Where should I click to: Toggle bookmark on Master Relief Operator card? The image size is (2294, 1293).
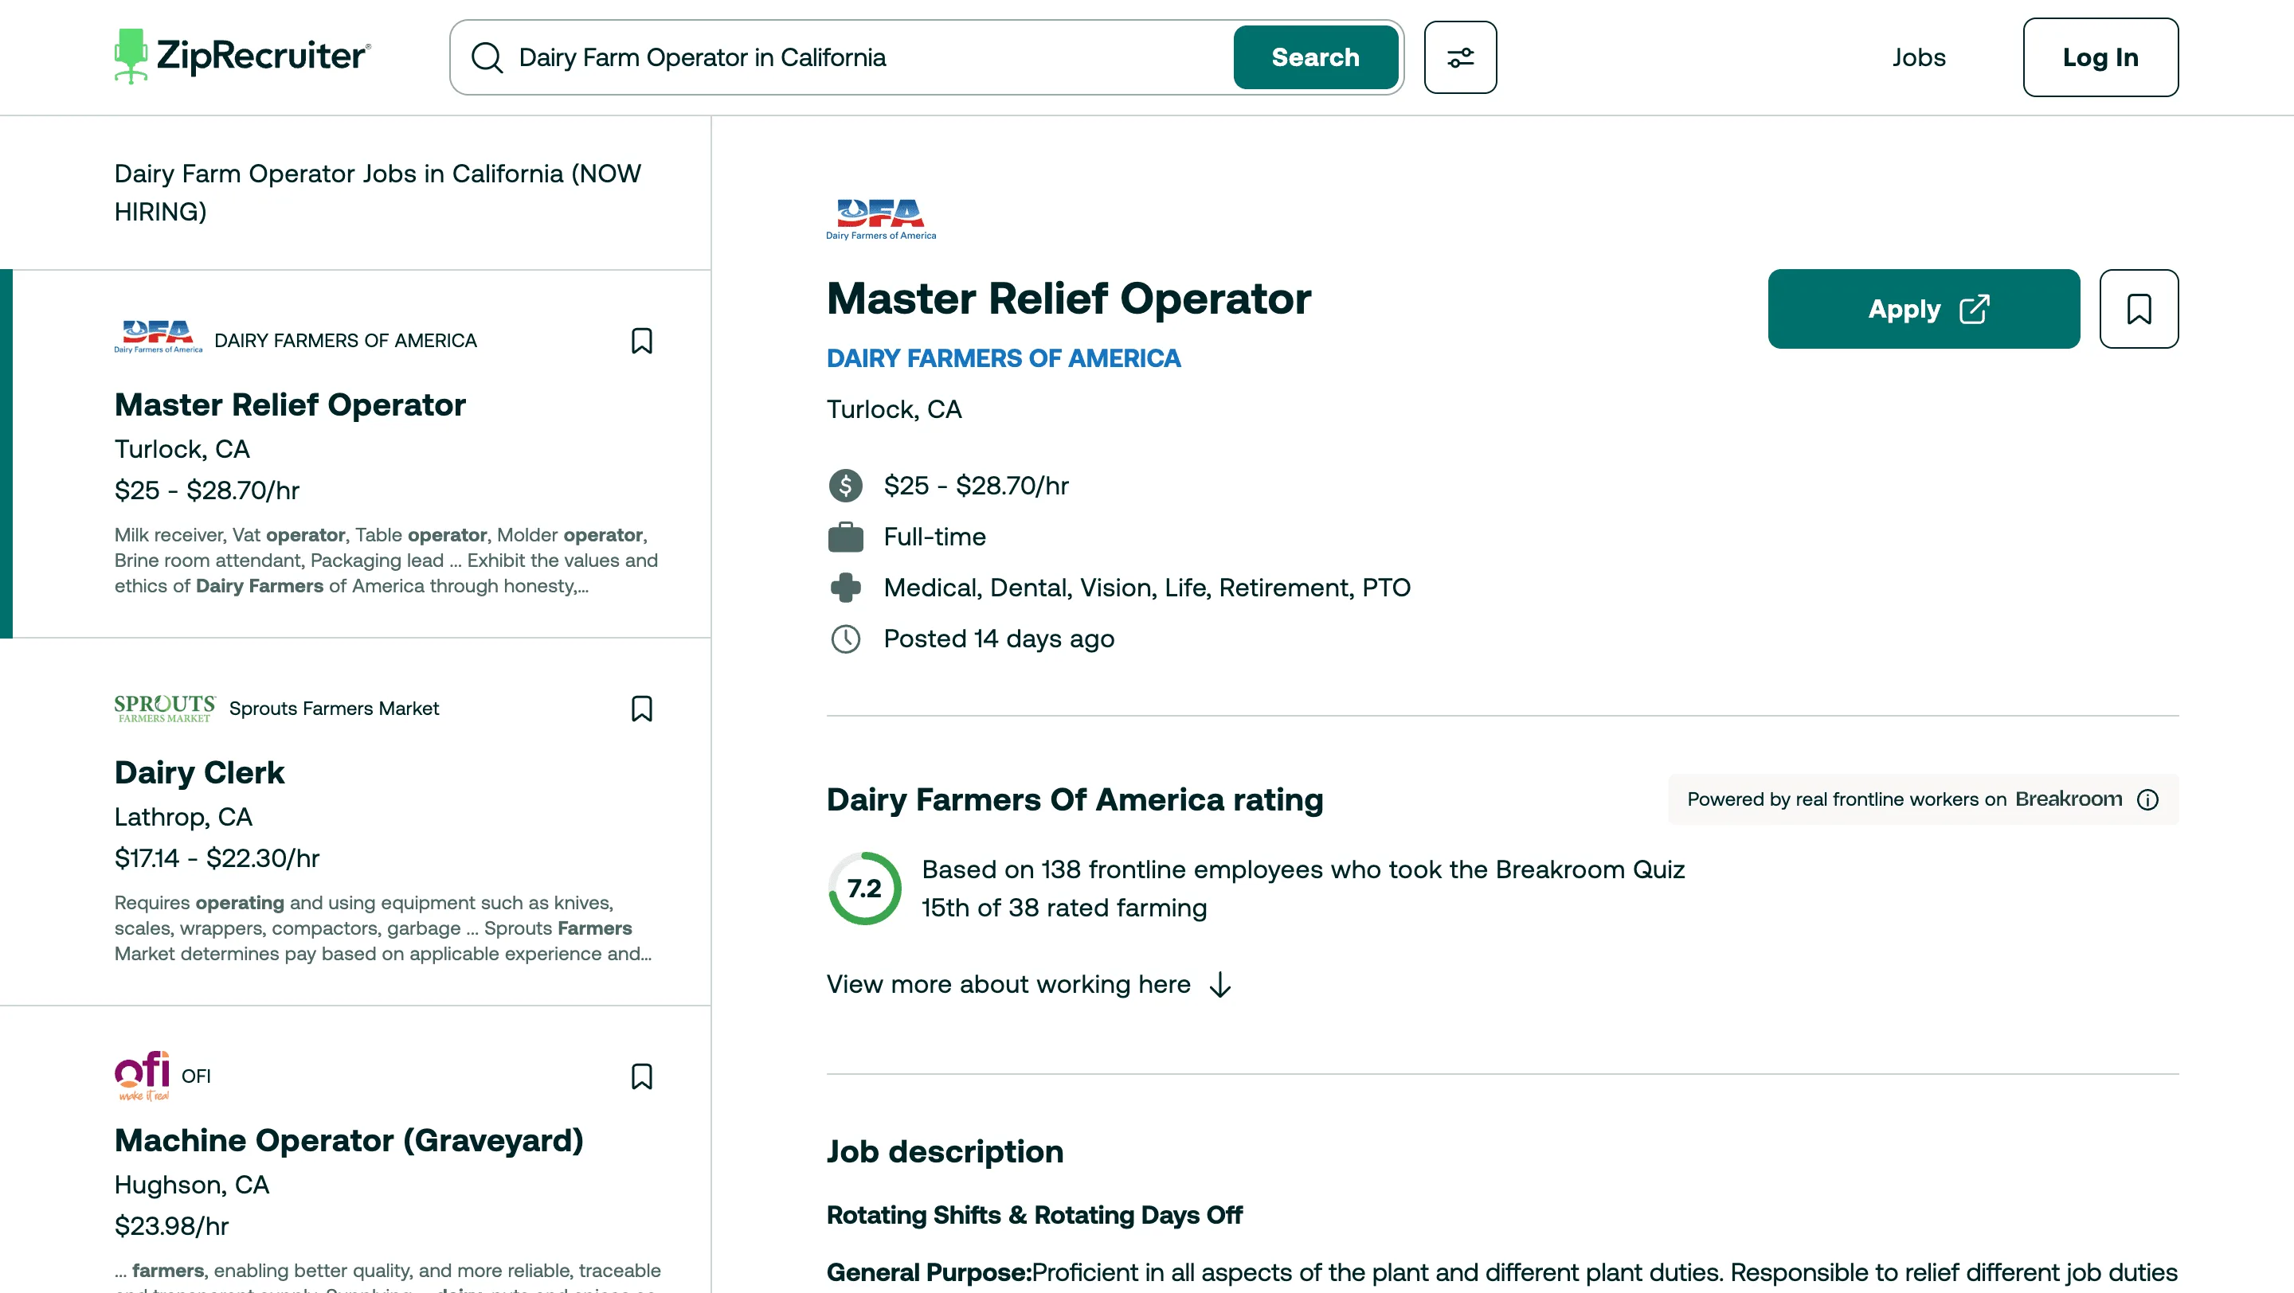coord(641,341)
